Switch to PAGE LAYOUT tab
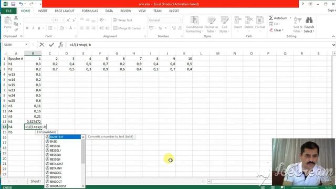The image size is (336, 189). (65, 10)
